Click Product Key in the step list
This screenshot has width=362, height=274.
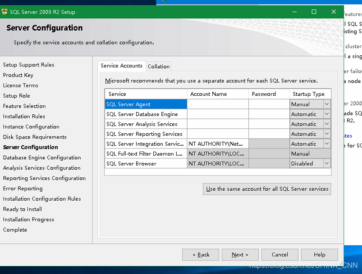(x=18, y=75)
